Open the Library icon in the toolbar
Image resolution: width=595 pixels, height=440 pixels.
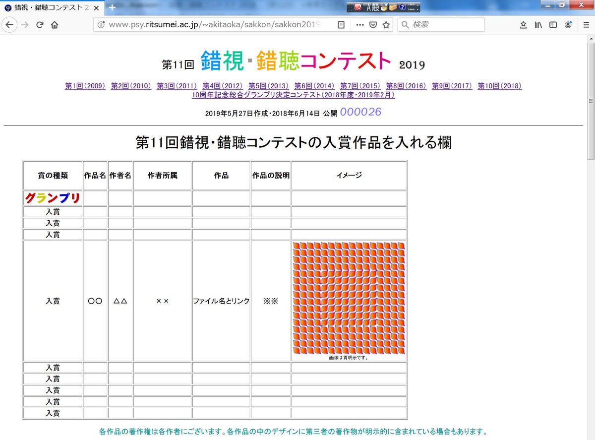(538, 25)
